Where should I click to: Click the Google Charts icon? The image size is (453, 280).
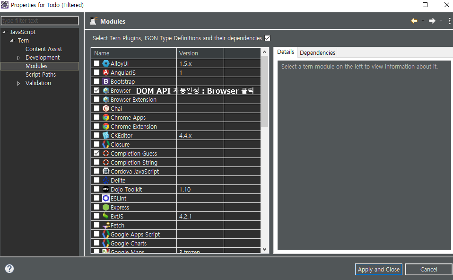tap(106, 243)
